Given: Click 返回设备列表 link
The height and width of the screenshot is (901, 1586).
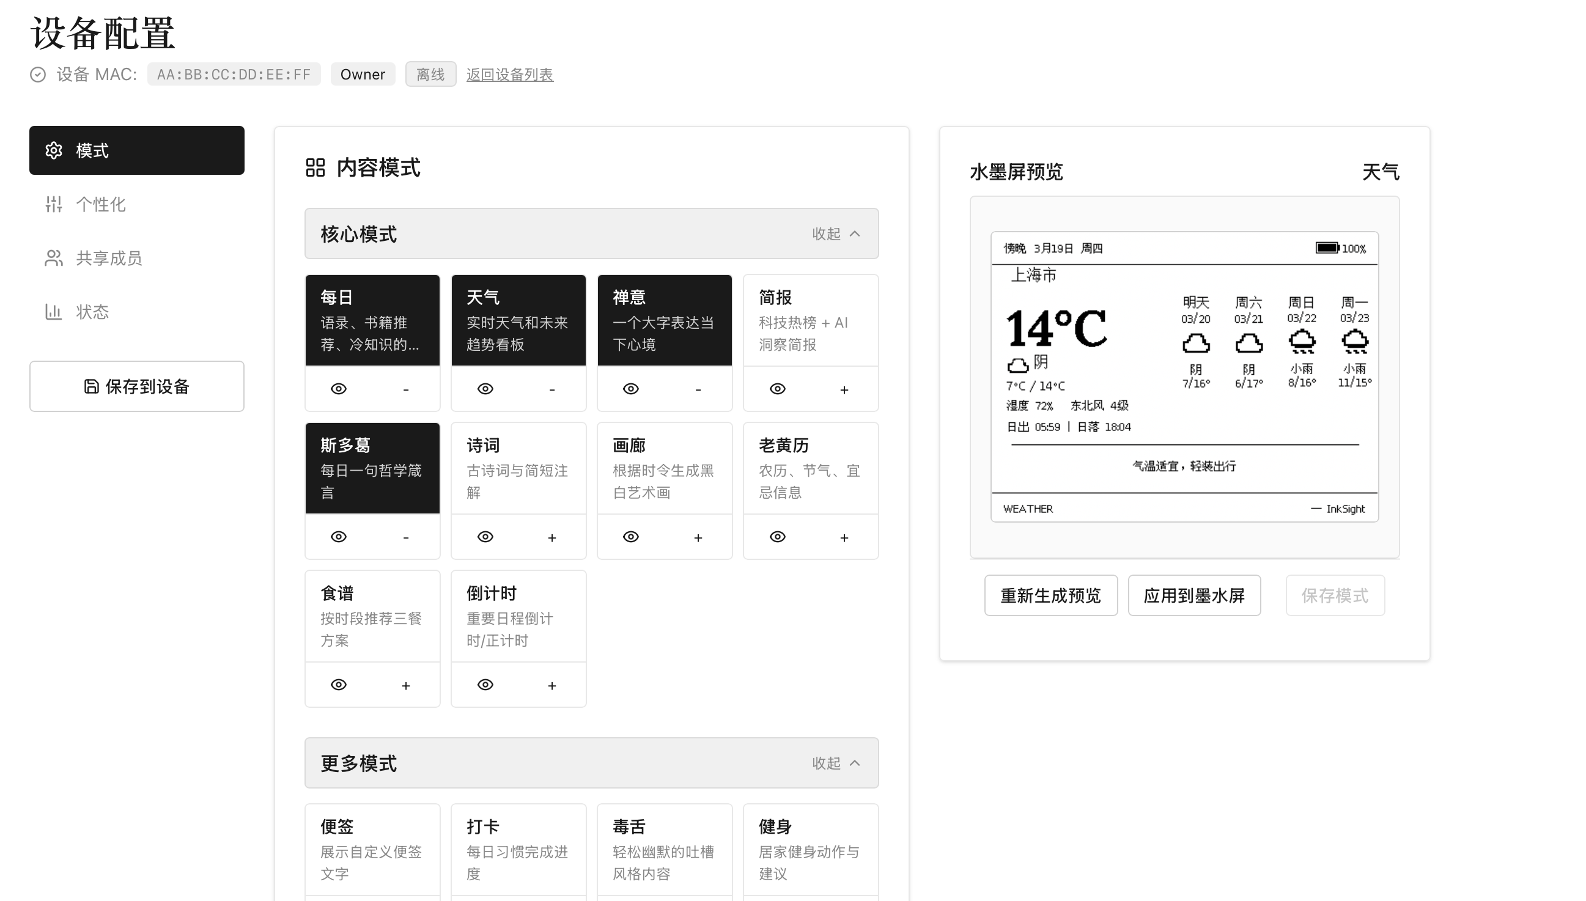Looking at the screenshot, I should pos(509,74).
